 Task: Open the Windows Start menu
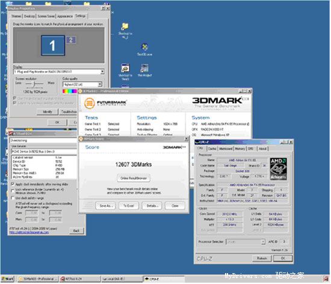tap(8, 279)
